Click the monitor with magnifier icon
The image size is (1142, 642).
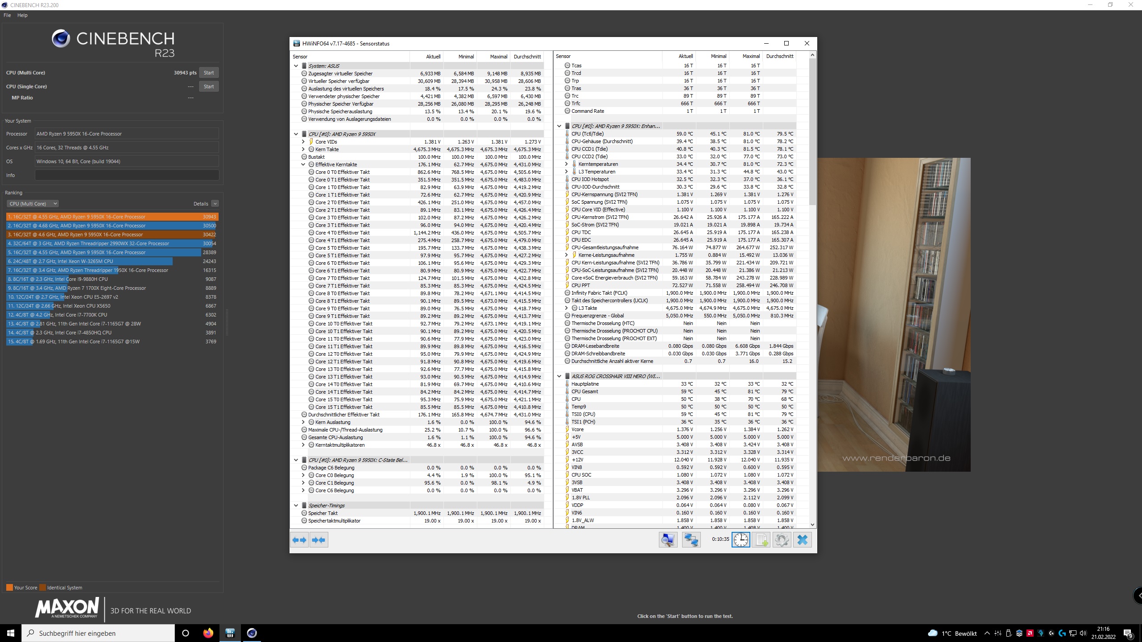tap(668, 540)
